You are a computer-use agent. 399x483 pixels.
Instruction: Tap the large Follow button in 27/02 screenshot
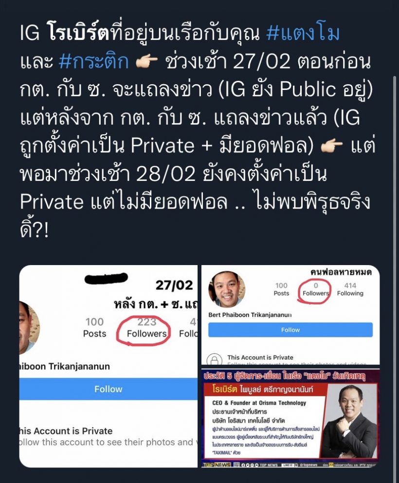pos(108,389)
